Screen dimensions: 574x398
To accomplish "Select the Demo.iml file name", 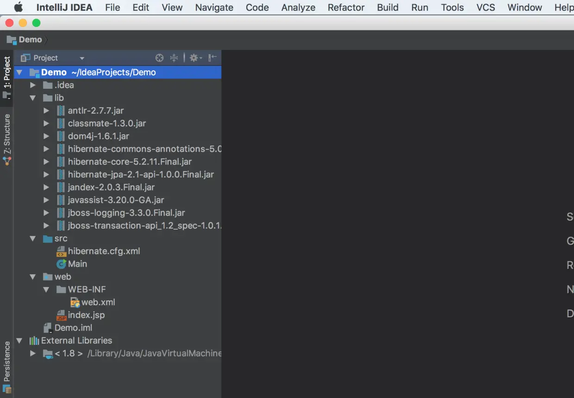I will [73, 328].
